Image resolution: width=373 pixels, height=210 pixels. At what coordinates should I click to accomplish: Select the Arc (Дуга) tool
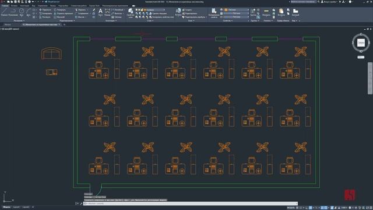tap(29, 12)
